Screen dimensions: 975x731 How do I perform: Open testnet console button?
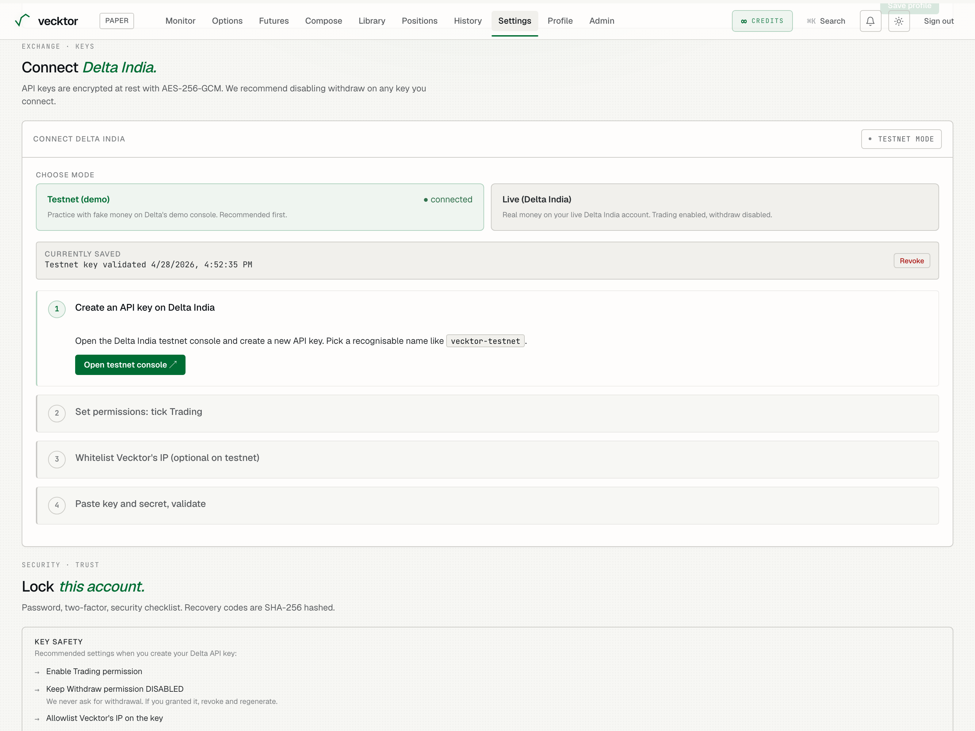point(130,365)
